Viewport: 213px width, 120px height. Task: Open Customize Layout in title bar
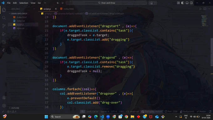178,3
